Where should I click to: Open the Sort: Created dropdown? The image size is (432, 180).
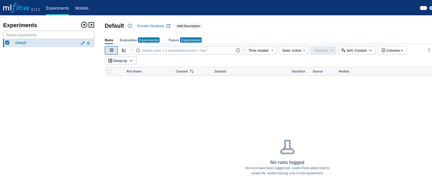pyautogui.click(x=357, y=50)
